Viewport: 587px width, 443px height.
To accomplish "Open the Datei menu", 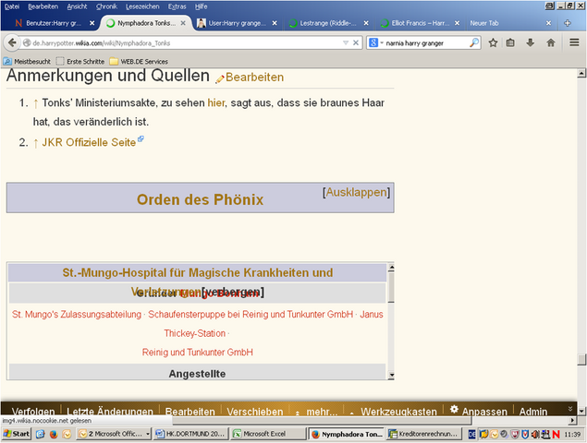I will (12, 6).
